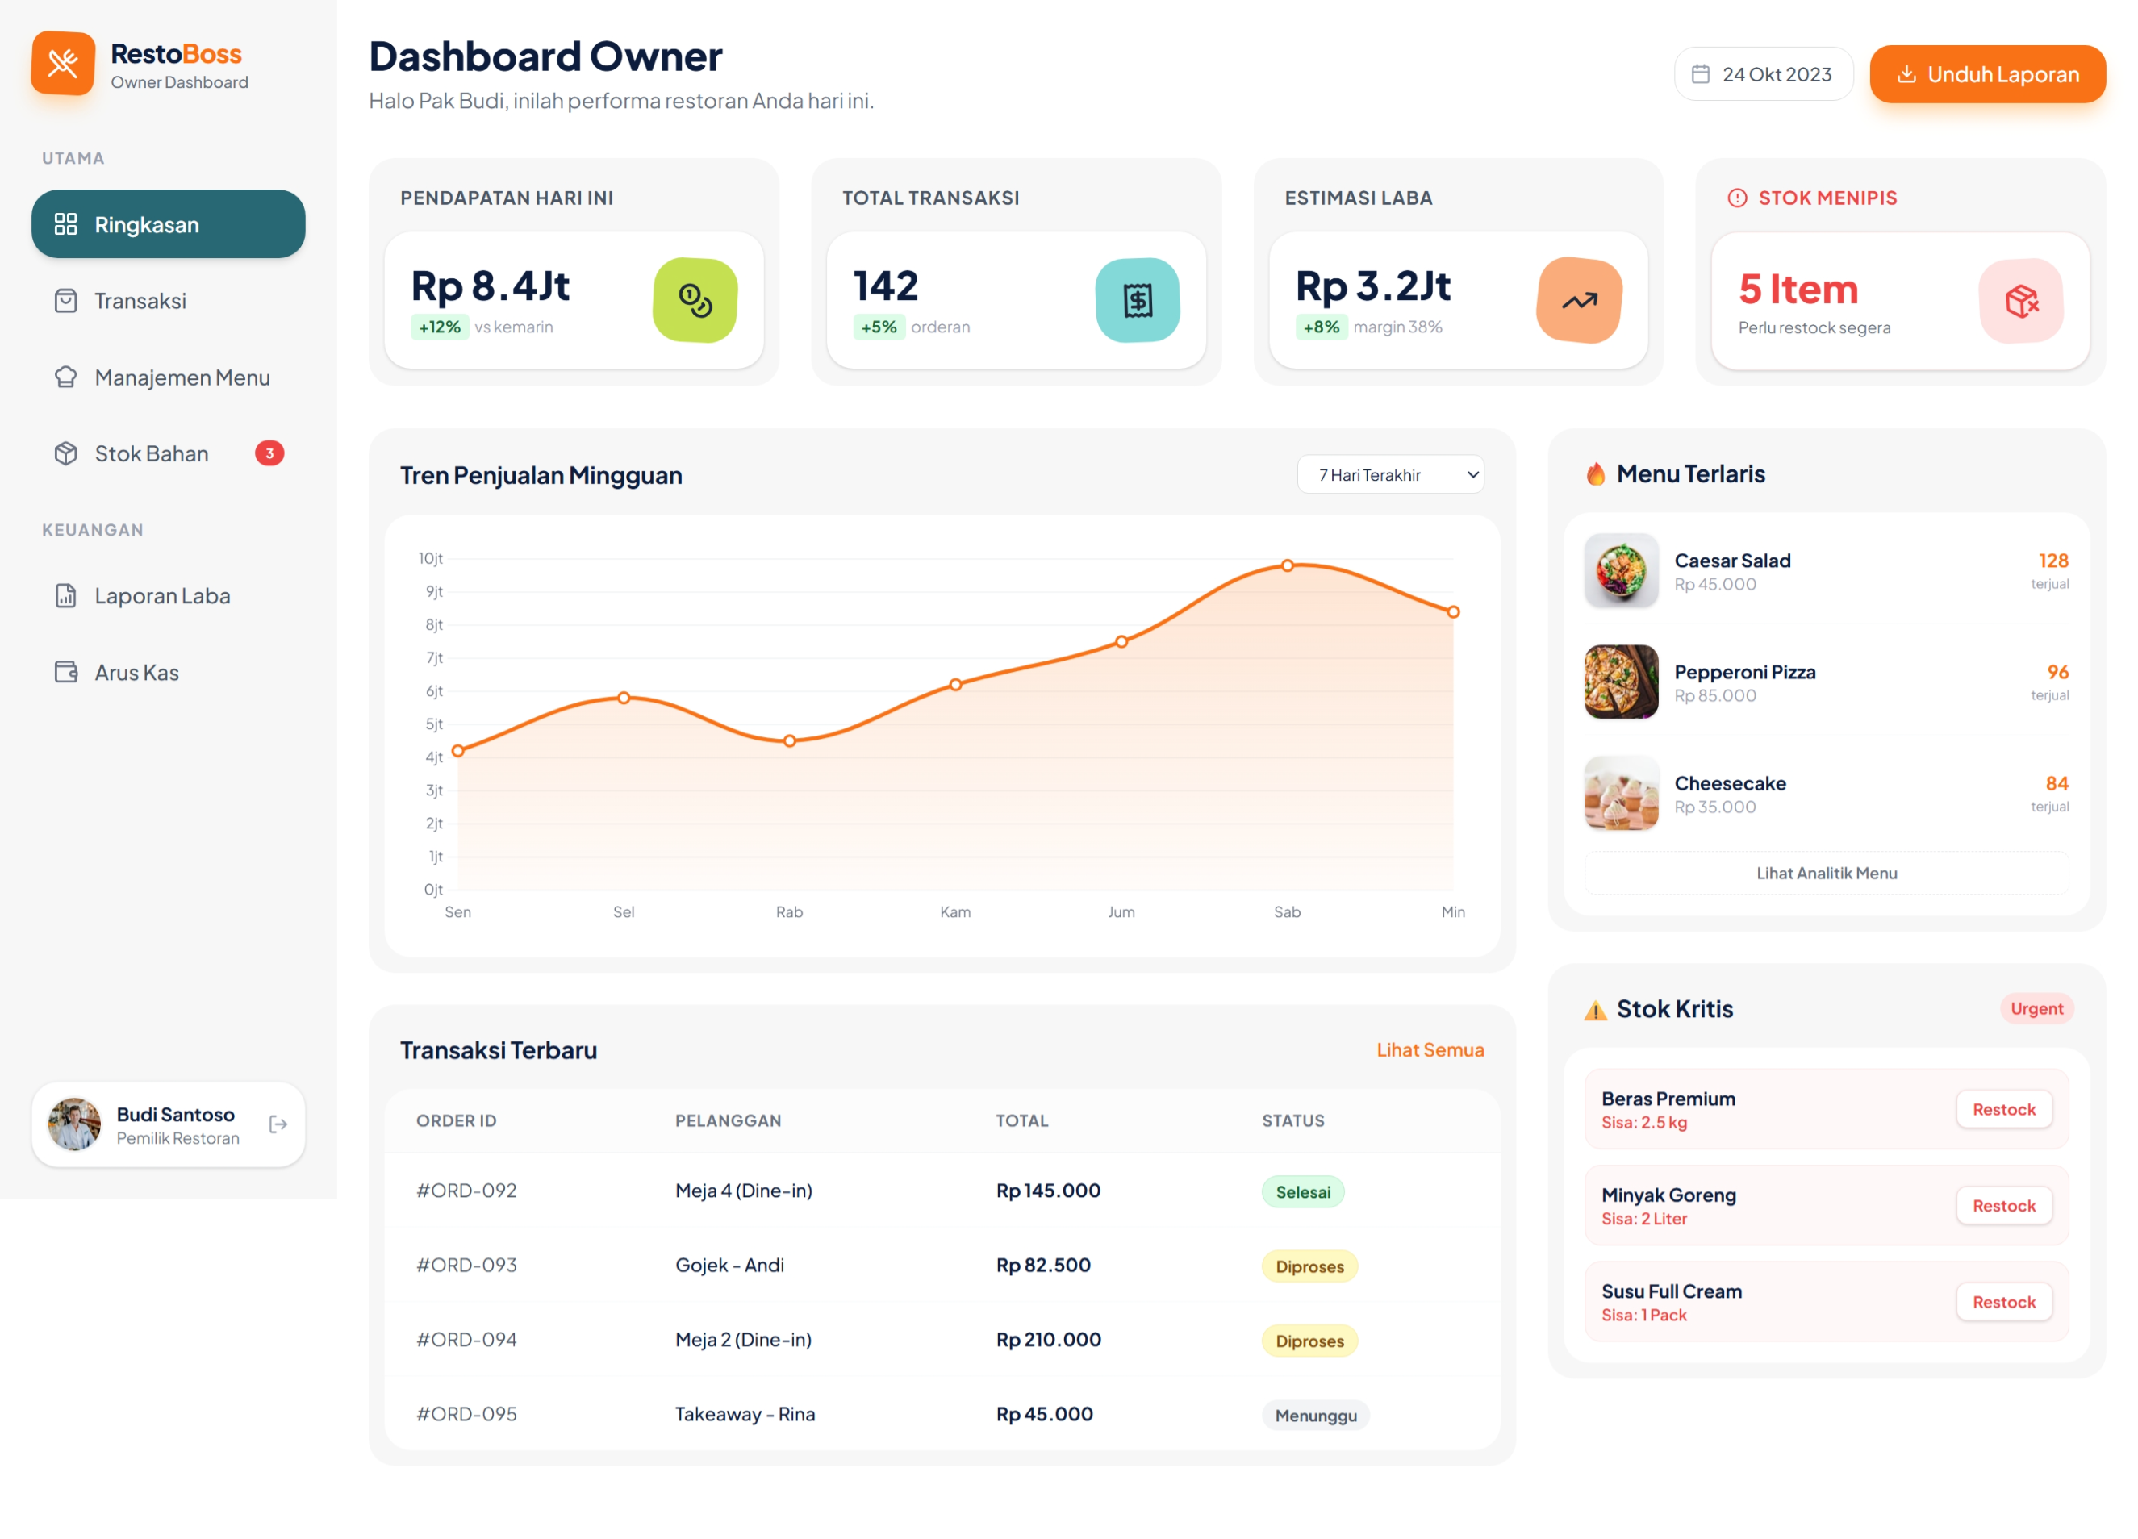This screenshot has height=1539, width=2138.
Task: Select Arus Kas from sidebar
Action: pyautogui.click(x=136, y=672)
